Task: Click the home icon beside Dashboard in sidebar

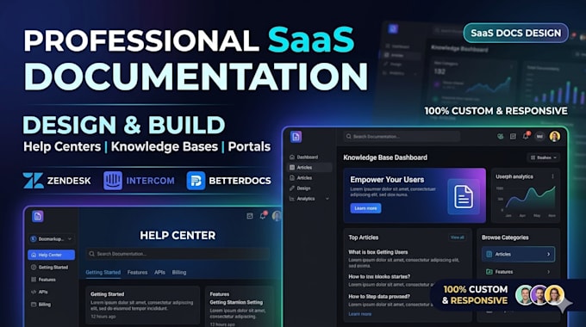Action: 292,157
